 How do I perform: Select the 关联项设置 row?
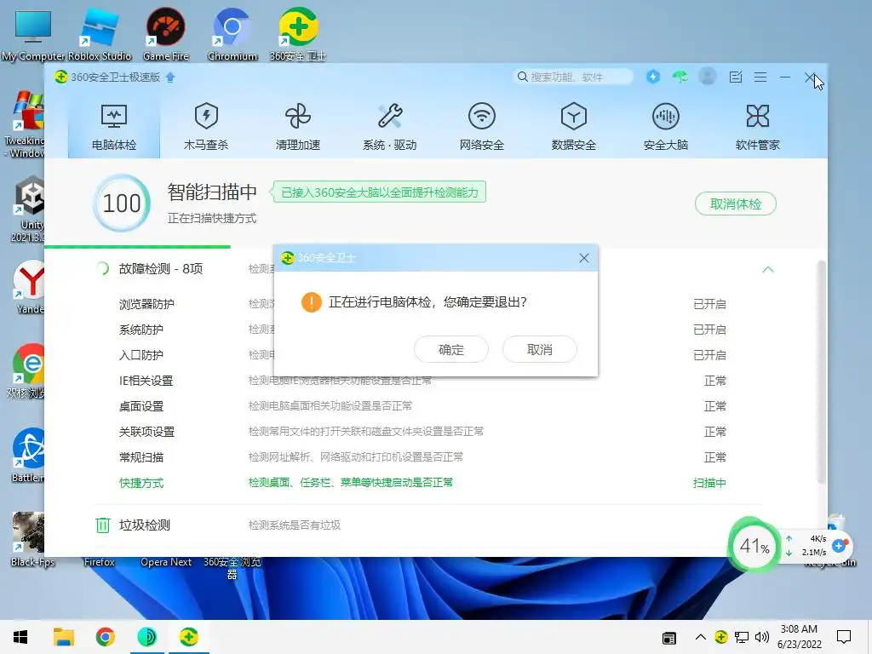pos(422,432)
